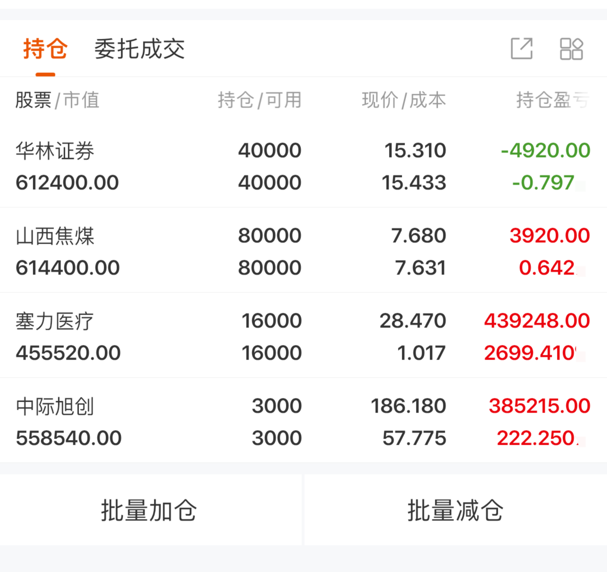Select market value 614400.00
This screenshot has width=607, height=572.
68,268
